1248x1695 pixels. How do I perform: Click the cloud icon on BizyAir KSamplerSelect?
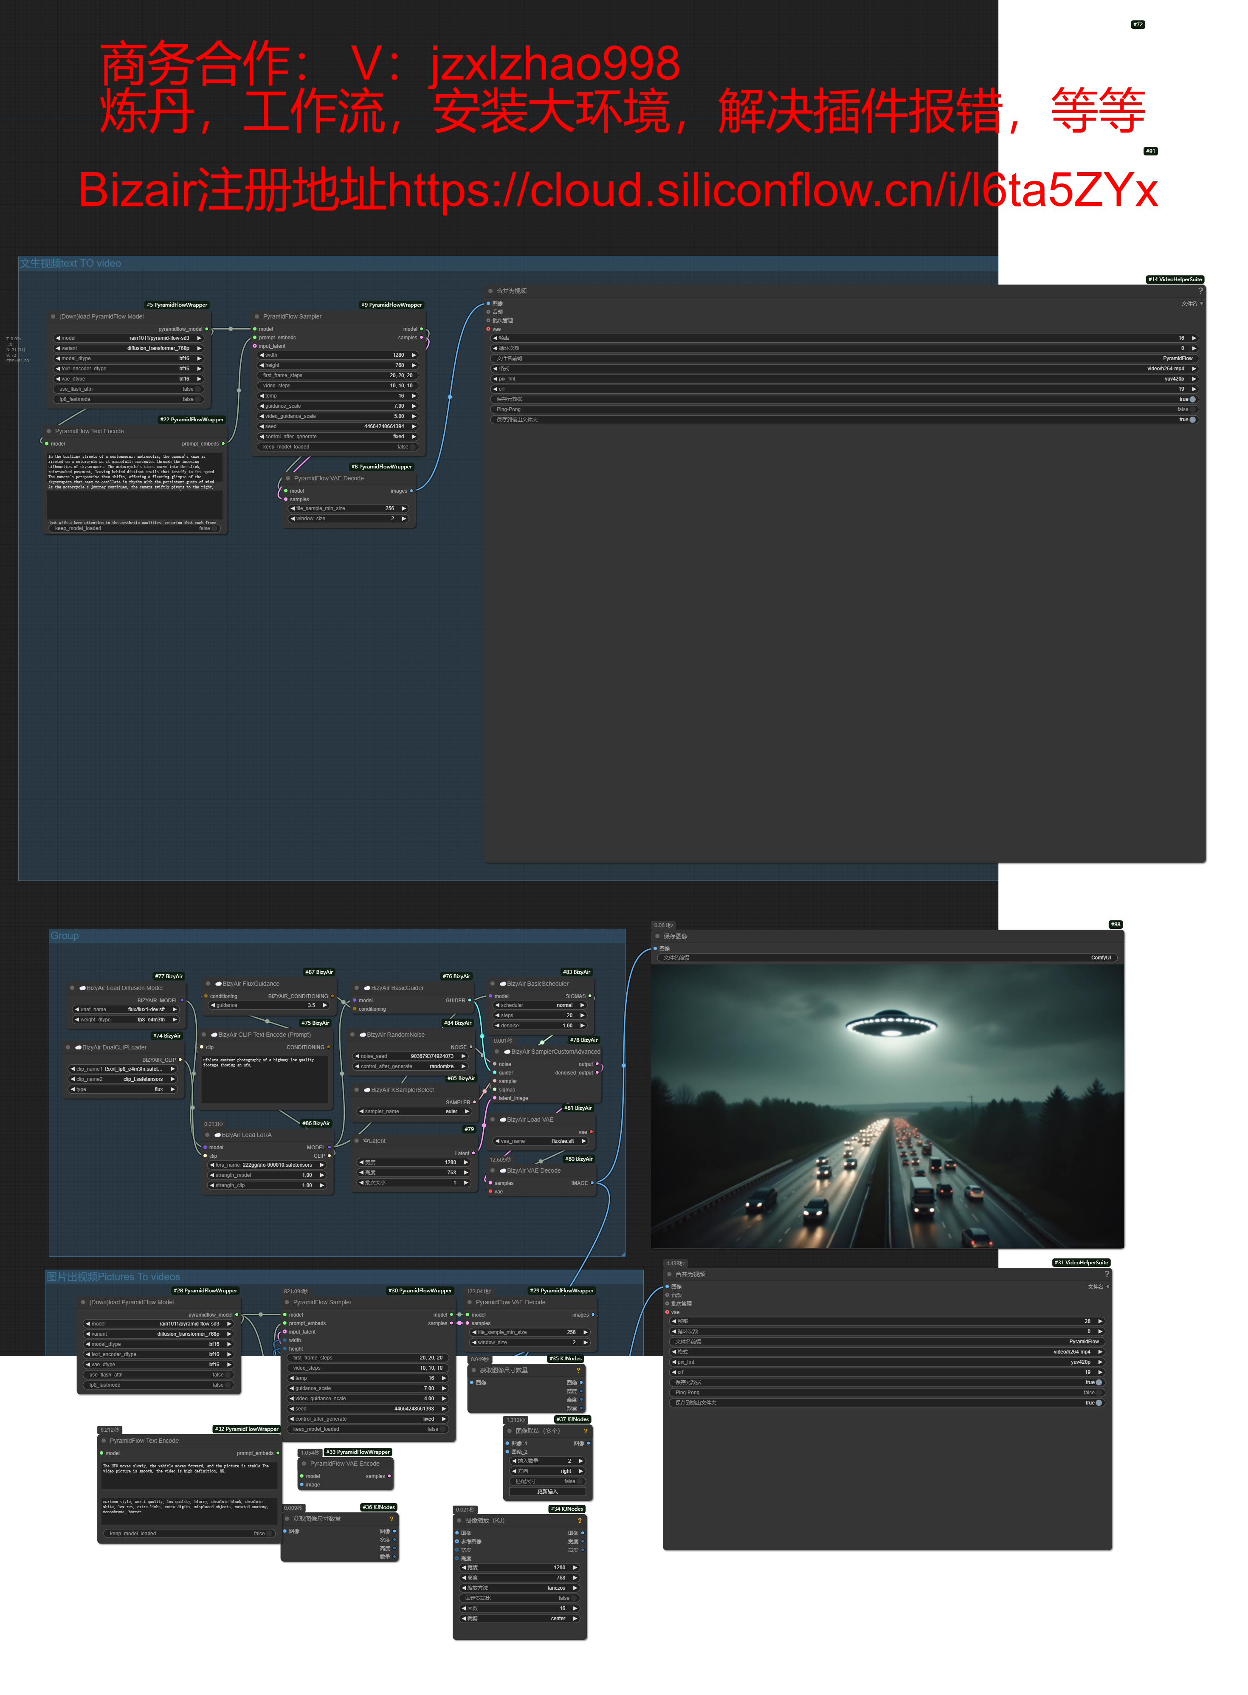pos(366,1090)
